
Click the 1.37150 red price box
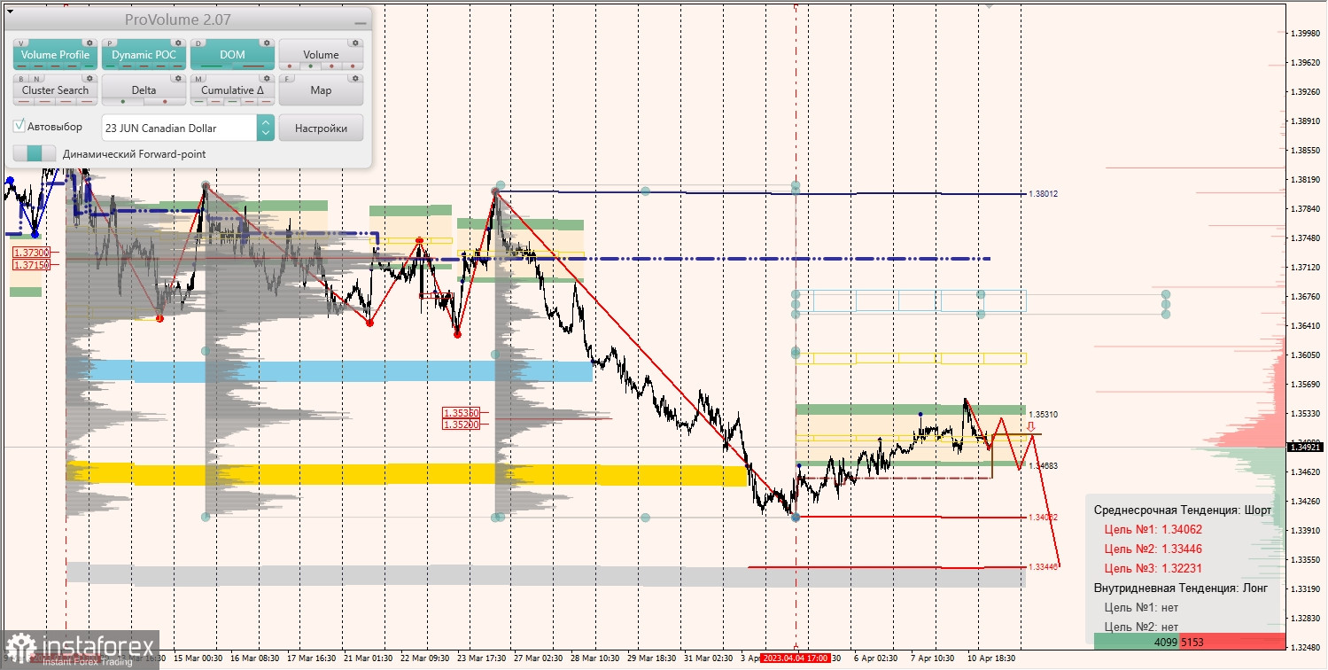(x=30, y=264)
